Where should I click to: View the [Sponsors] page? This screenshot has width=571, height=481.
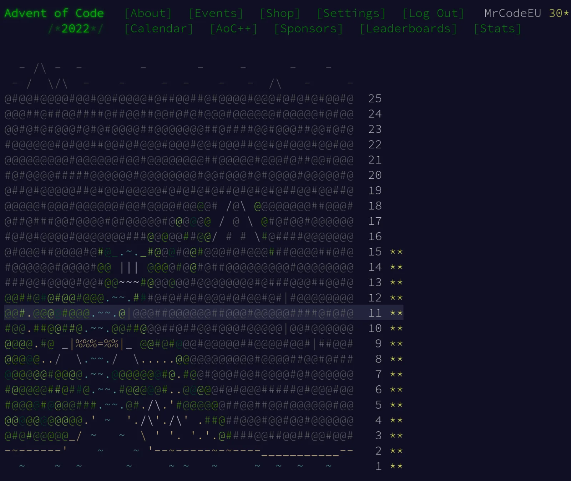(x=309, y=29)
